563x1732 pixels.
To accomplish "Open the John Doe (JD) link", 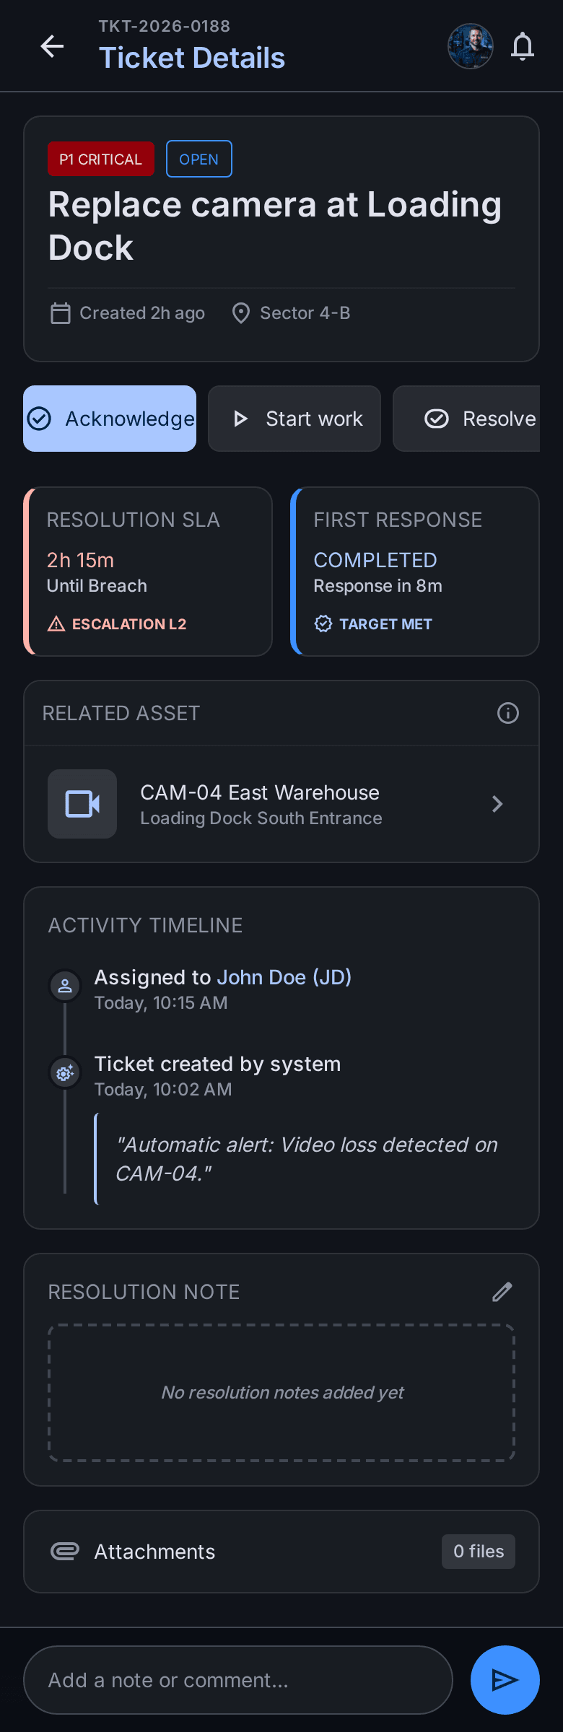I will point(284,977).
